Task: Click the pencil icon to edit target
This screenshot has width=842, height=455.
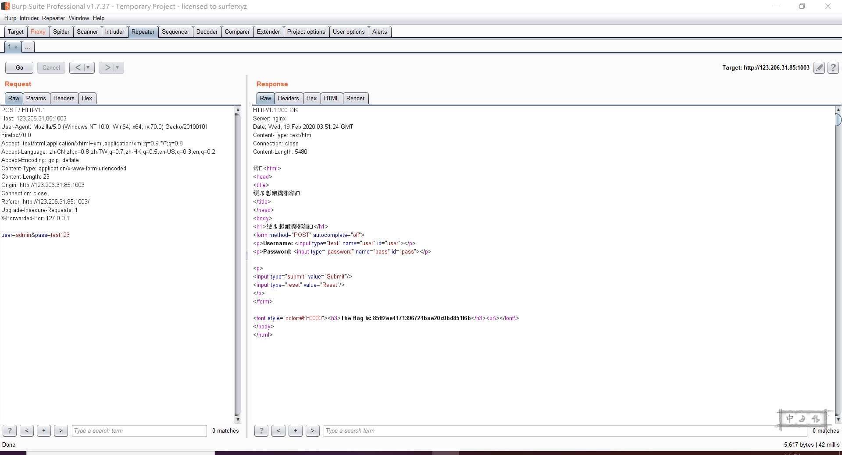Action: [x=819, y=67]
